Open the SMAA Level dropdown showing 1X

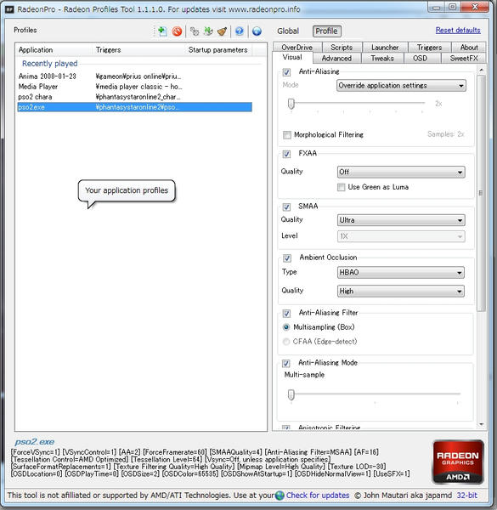(401, 236)
